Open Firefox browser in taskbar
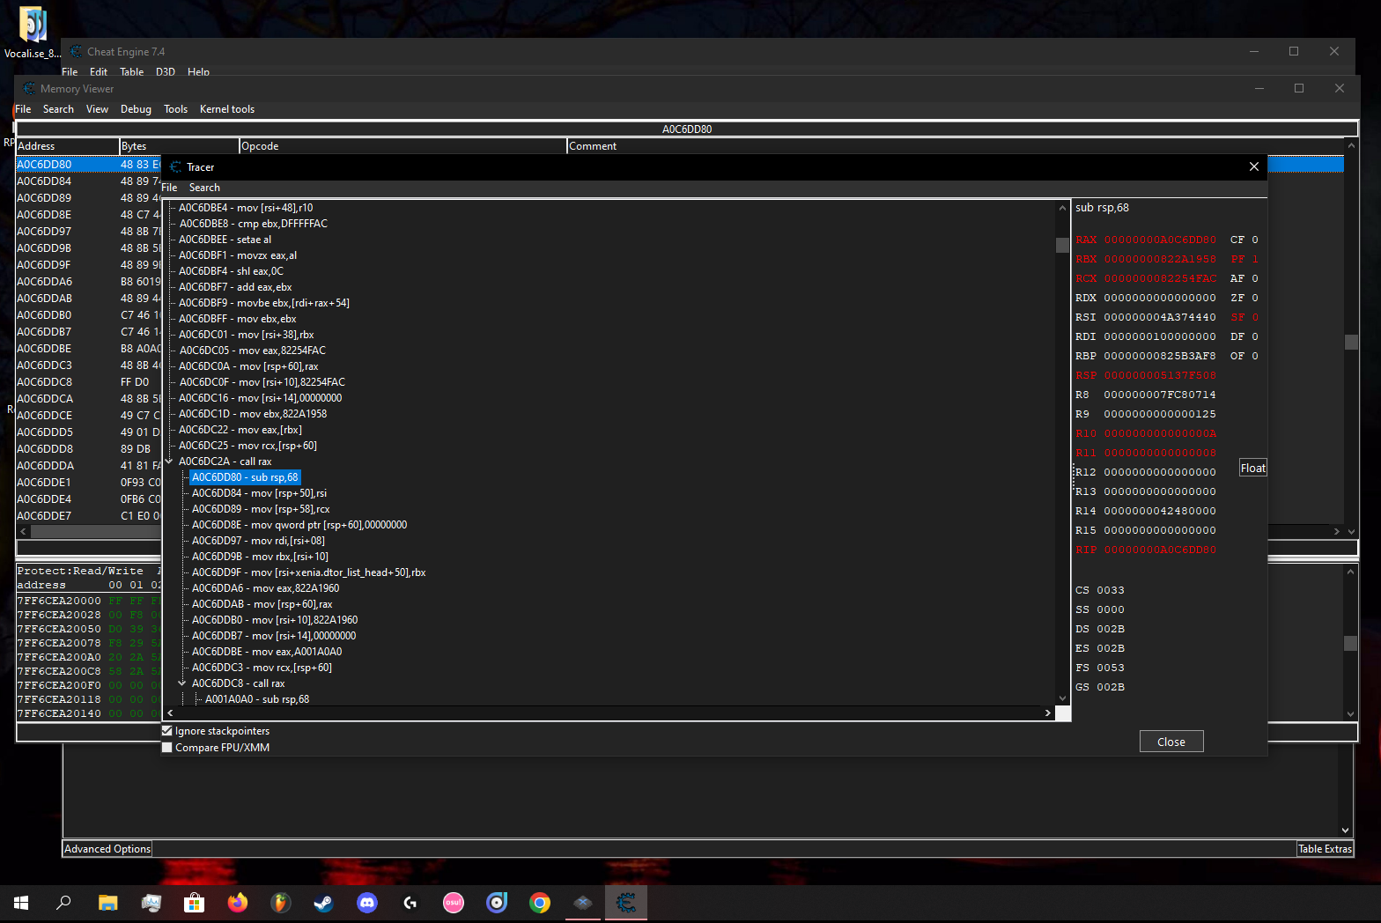This screenshot has height=923, width=1381. pyautogui.click(x=238, y=903)
